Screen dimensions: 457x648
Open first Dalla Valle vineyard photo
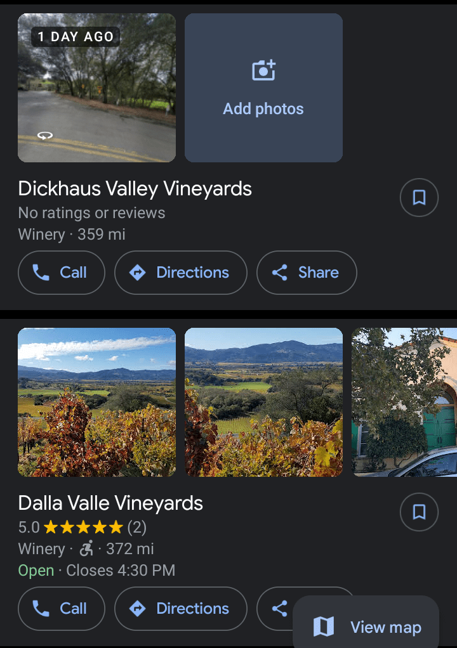pyautogui.click(x=96, y=402)
